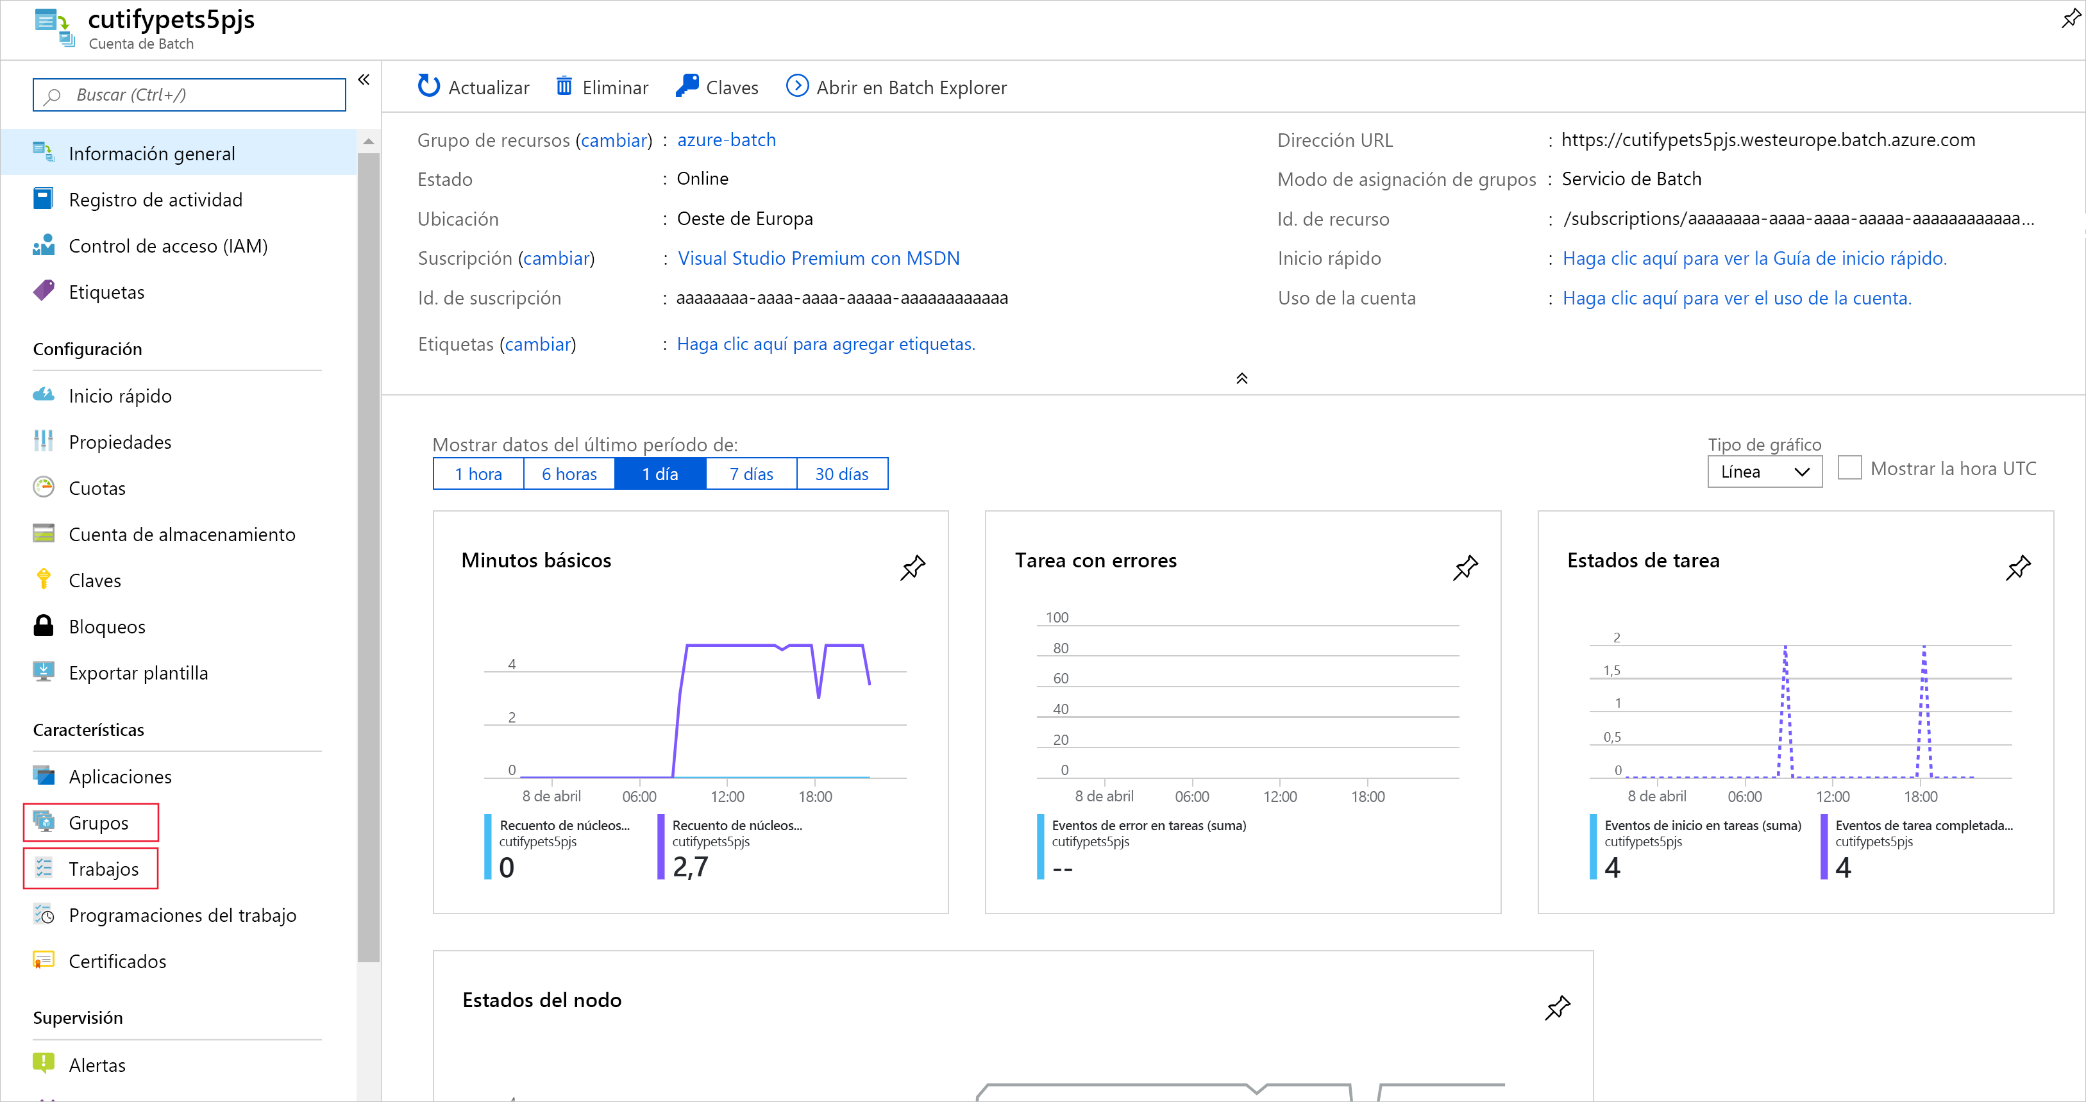This screenshot has width=2086, height=1102.
Task: Click the Etiquetas tag icon
Action: point(44,292)
